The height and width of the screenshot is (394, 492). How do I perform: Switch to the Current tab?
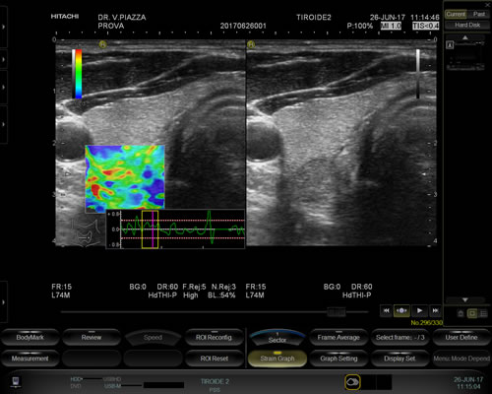tap(456, 14)
